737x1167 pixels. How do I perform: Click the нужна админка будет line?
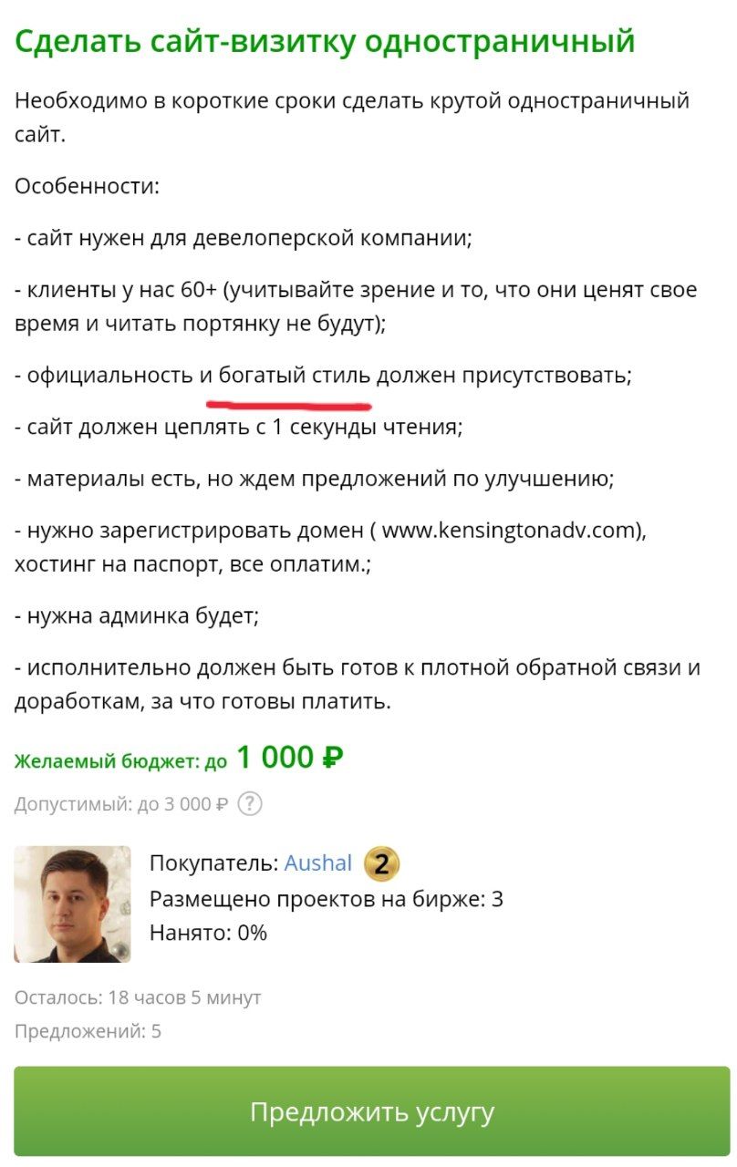pos(137,615)
